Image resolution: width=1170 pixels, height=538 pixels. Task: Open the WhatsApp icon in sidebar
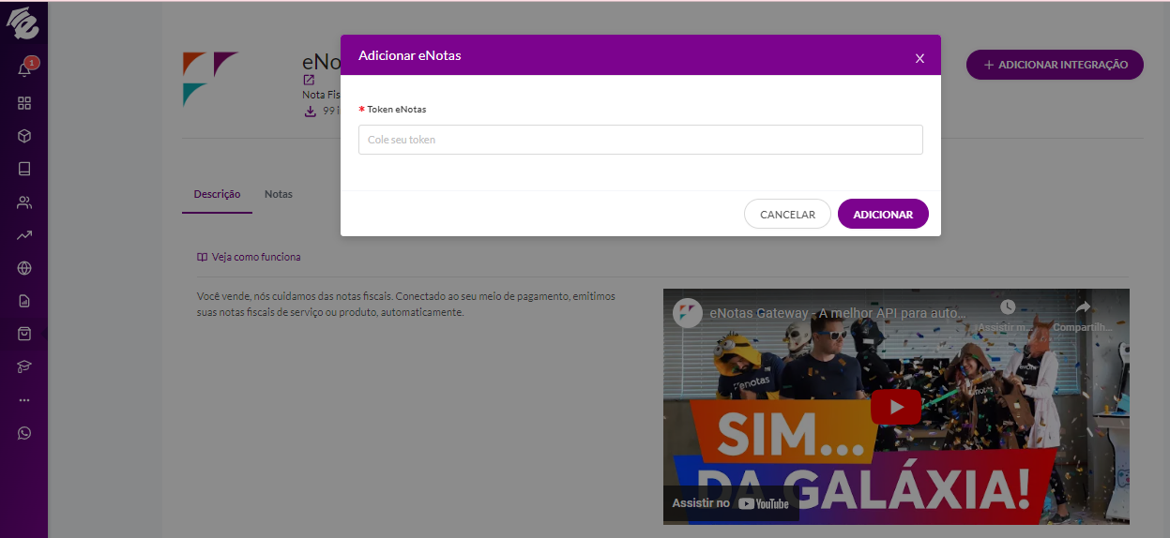(24, 433)
